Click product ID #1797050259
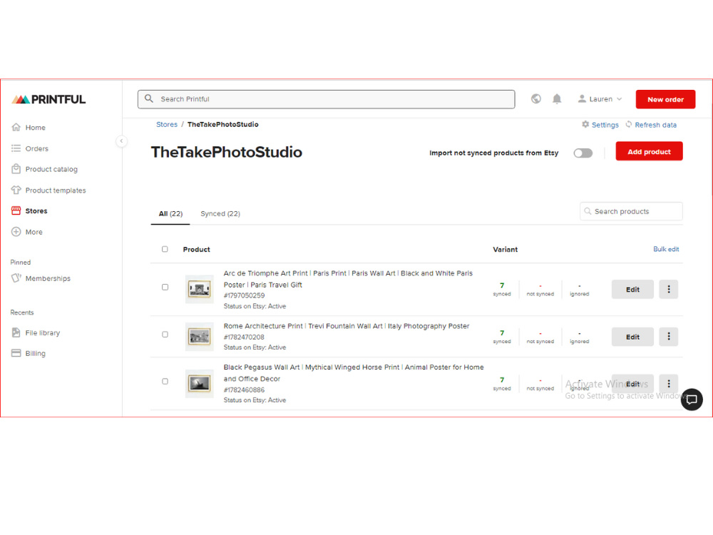Image resolution: width=713 pixels, height=535 pixels. [x=244, y=295]
